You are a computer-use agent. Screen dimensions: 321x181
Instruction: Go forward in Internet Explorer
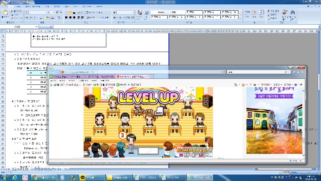(58, 72)
